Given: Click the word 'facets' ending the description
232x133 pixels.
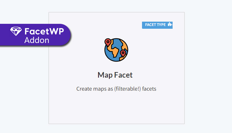Looking at the screenshot, I should point(149,89).
